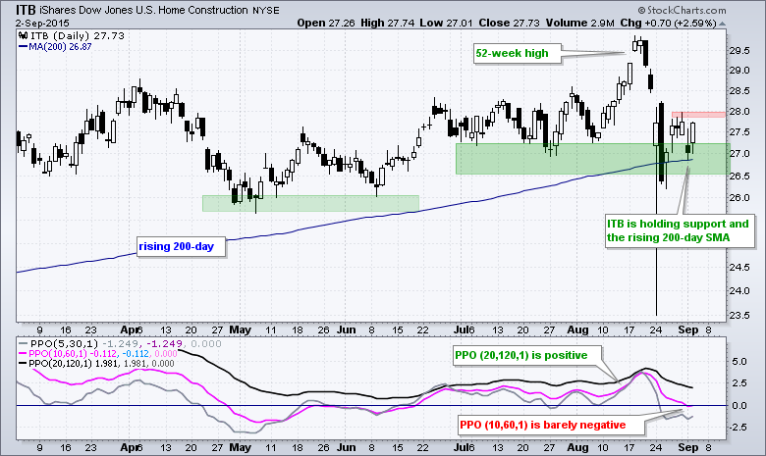Click the Open 27.26 value
The height and width of the screenshot is (456, 766).
click(x=326, y=23)
